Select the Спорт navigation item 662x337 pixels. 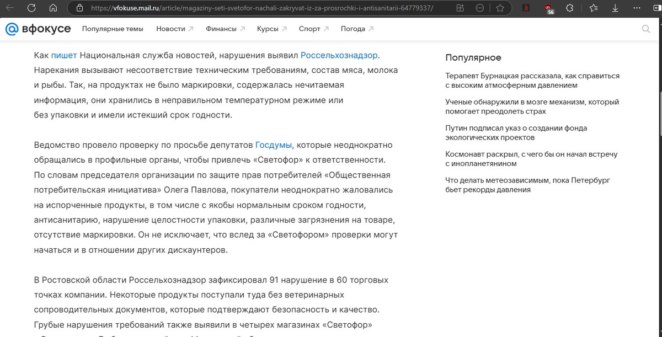tap(309, 28)
